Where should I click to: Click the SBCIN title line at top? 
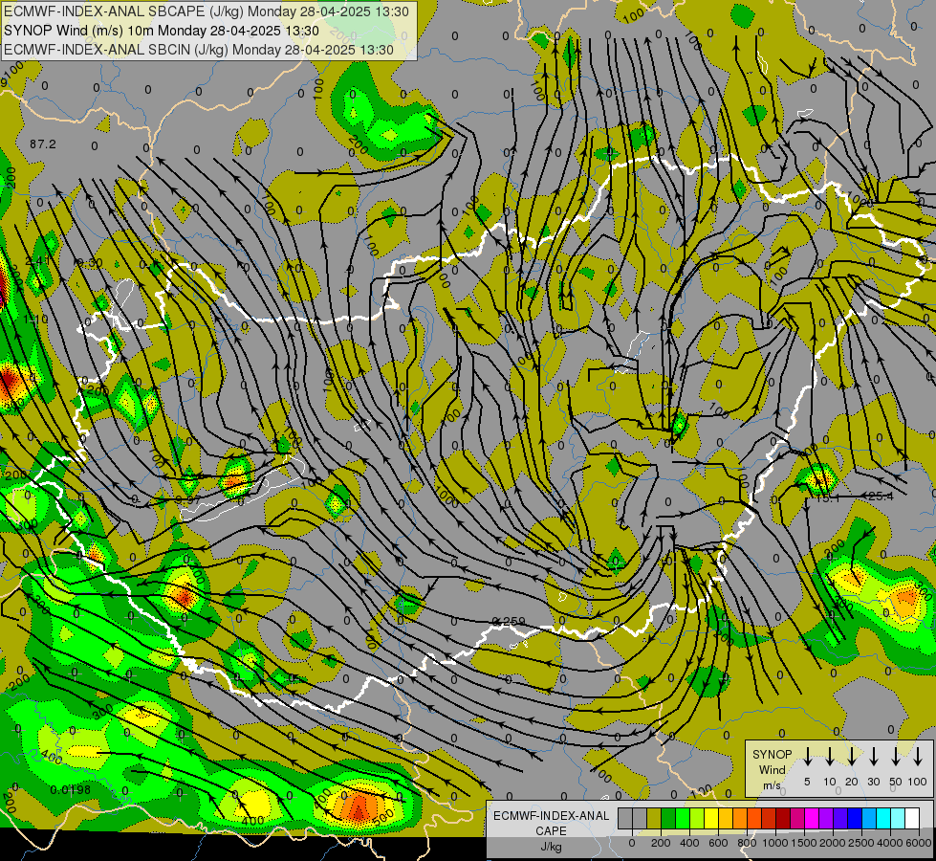click(x=199, y=50)
